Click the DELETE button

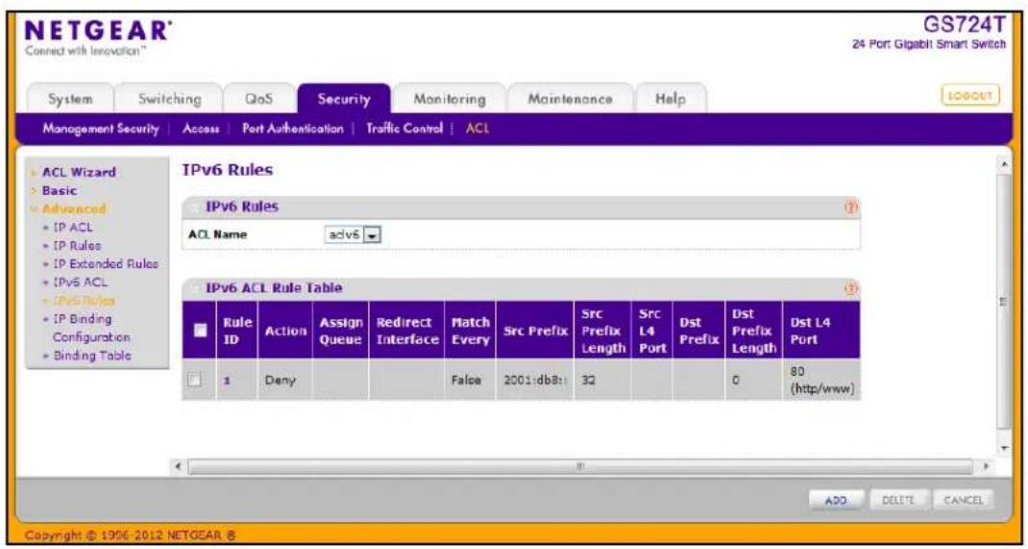point(897,501)
